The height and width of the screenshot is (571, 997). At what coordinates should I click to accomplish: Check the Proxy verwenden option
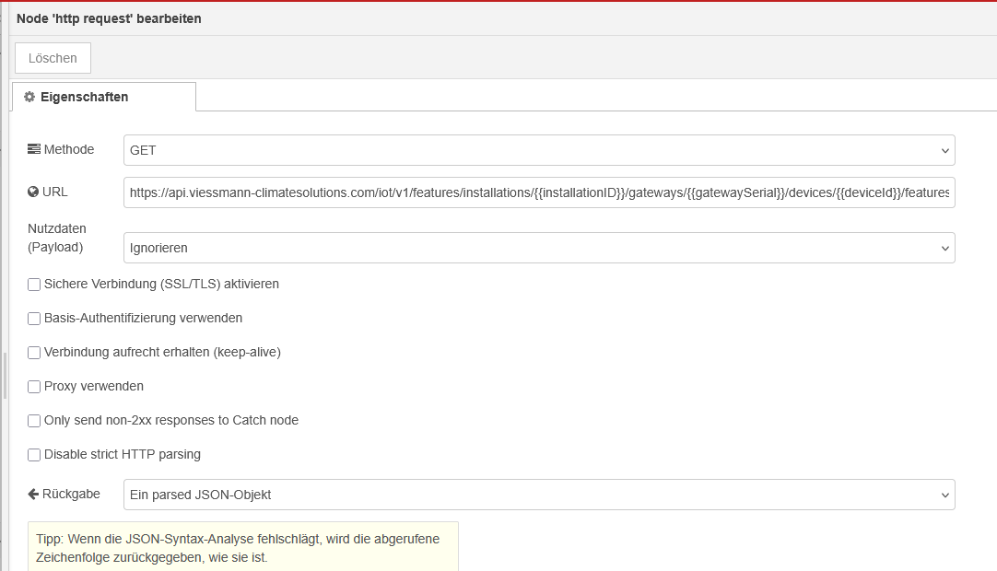click(34, 387)
